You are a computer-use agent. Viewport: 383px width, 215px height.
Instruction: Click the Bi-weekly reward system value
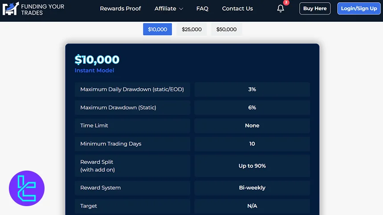coord(252,188)
